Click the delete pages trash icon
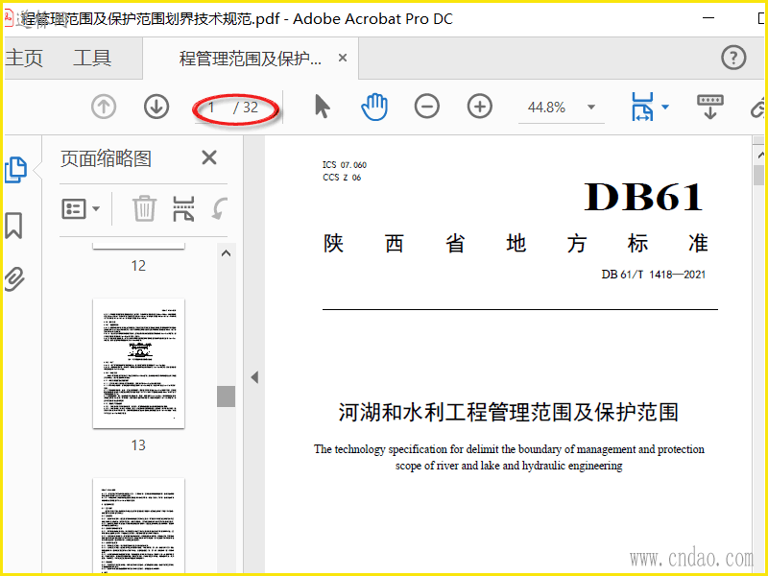The width and height of the screenshot is (768, 576). [x=145, y=208]
